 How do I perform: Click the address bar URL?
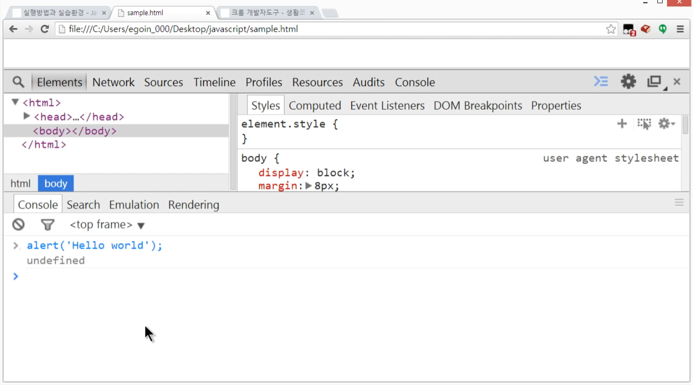(x=183, y=29)
